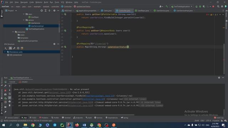Open Telegram from taskbar
This screenshot has height=128, width=228.
tap(55, 125)
